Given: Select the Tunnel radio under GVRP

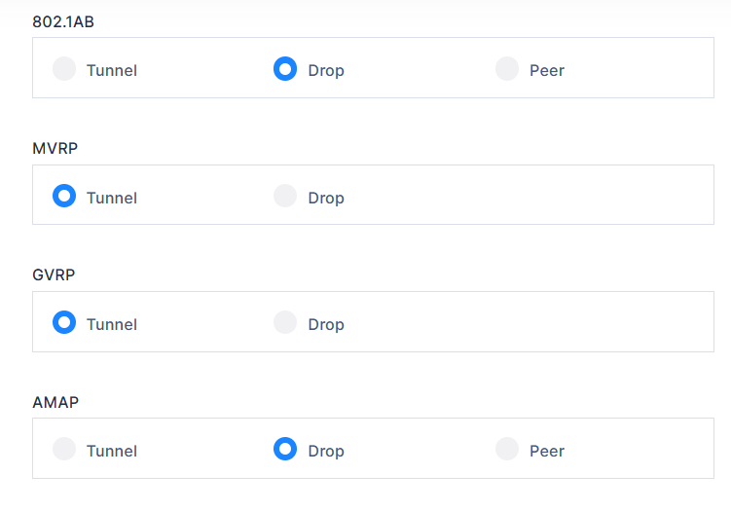Looking at the screenshot, I should point(64,322).
